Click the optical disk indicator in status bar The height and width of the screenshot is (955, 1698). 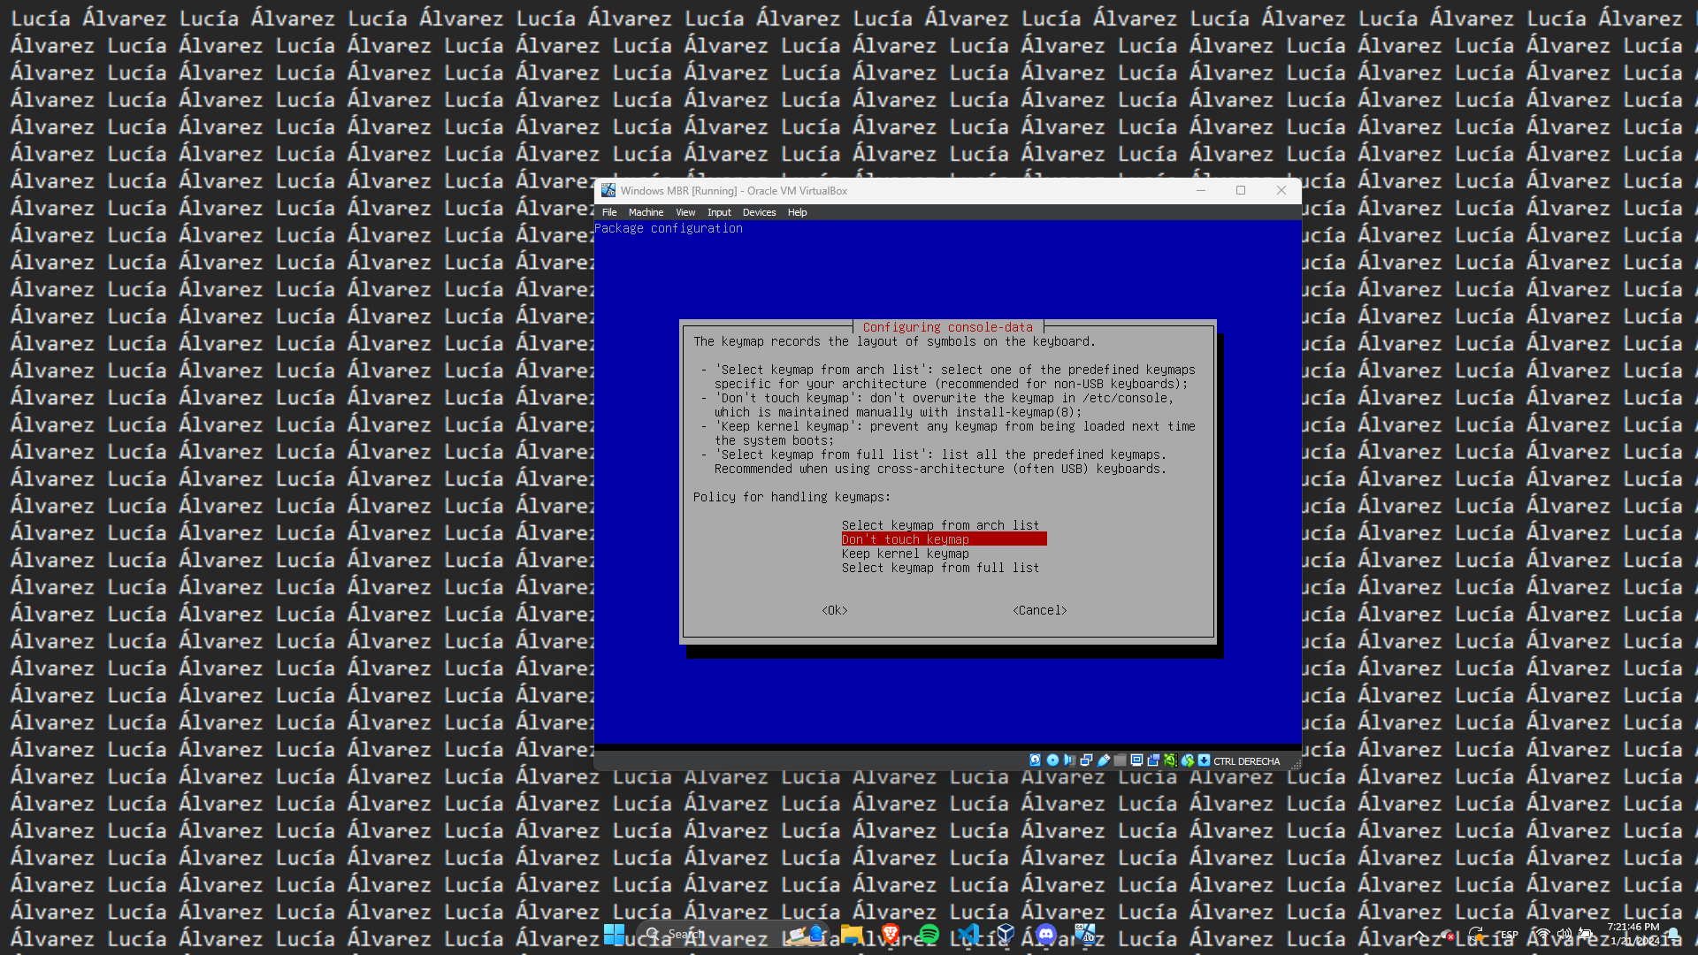click(x=1052, y=760)
